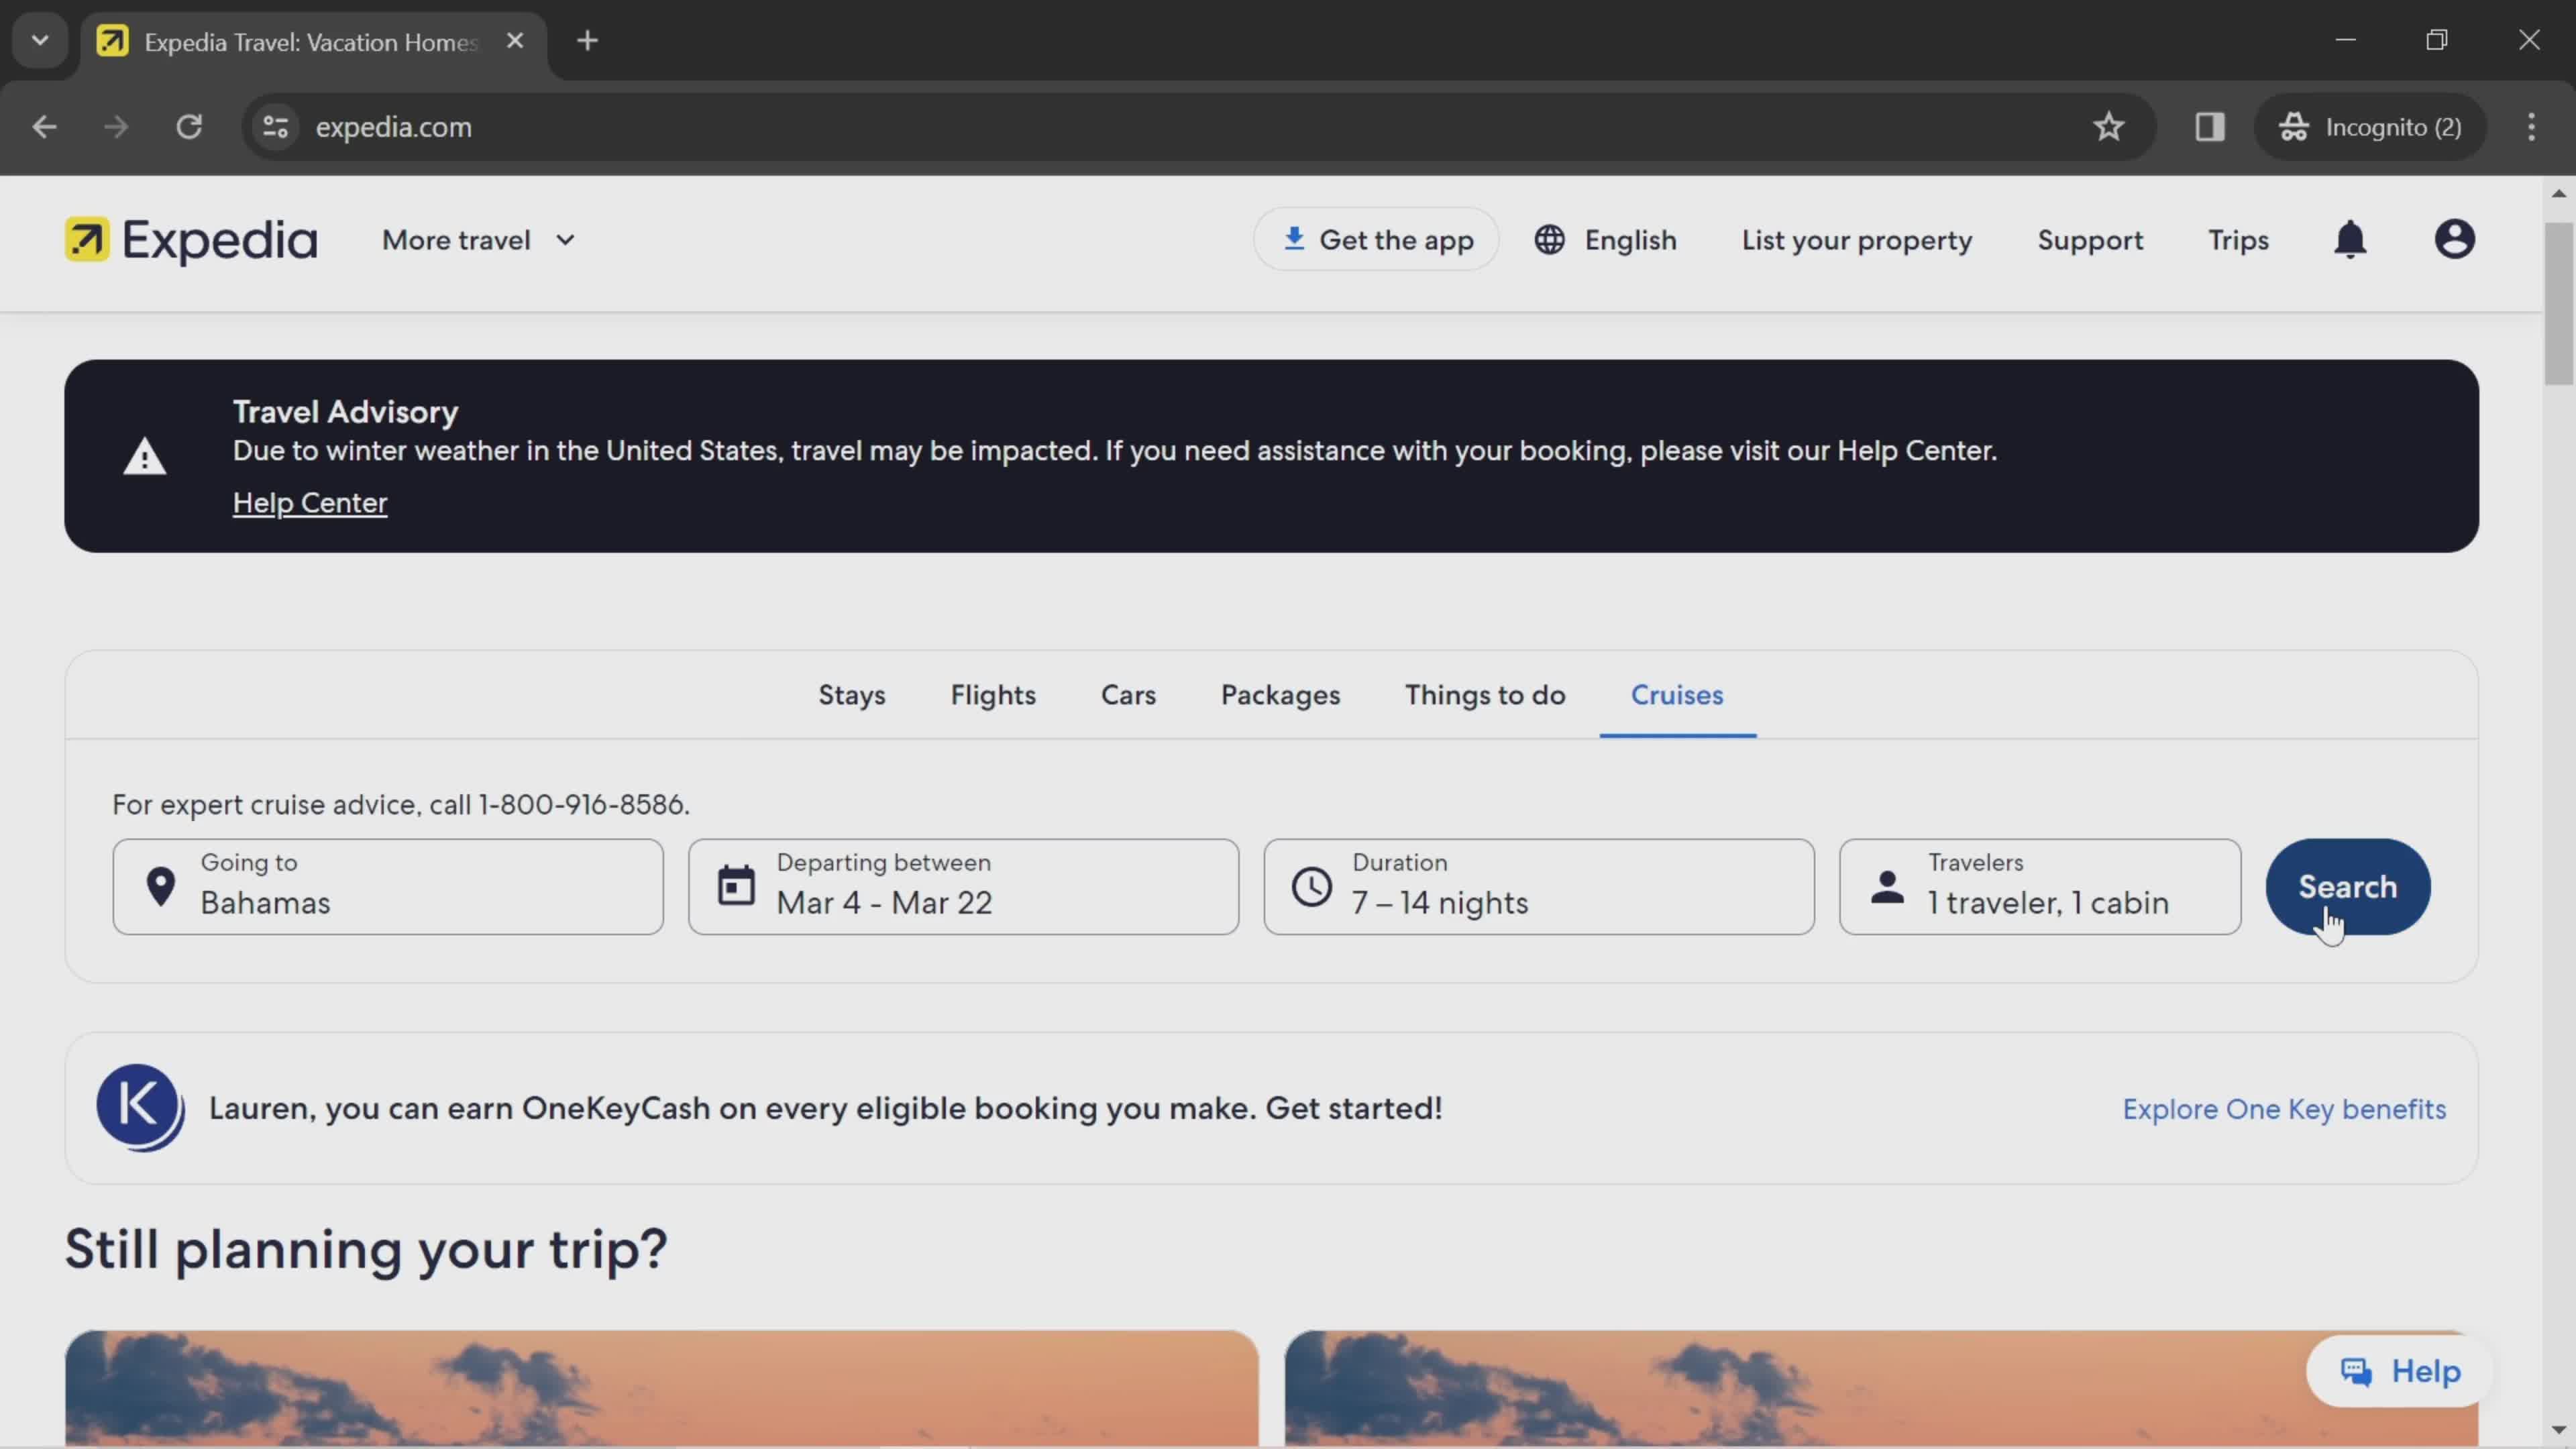Select the Flights tab

[x=993, y=695]
